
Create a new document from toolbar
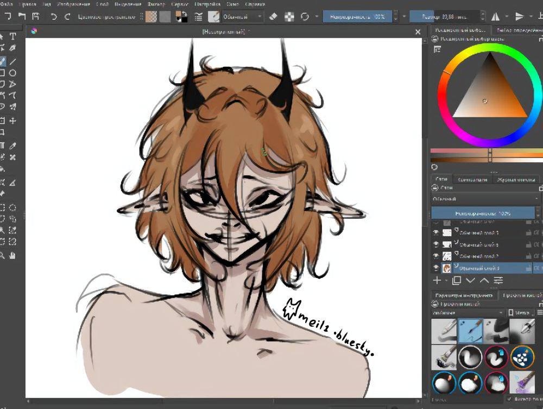tap(8, 16)
